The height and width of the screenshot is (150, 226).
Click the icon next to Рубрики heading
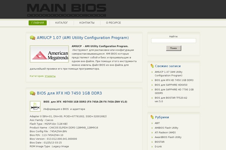click(152, 117)
